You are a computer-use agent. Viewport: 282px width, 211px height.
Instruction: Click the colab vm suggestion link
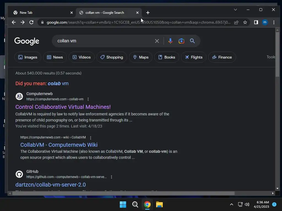(x=58, y=84)
